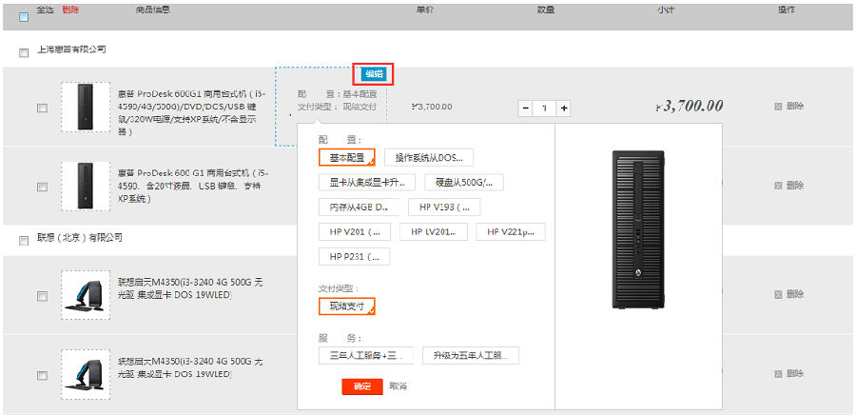Click the blue 编辑 edit button

tap(374, 74)
